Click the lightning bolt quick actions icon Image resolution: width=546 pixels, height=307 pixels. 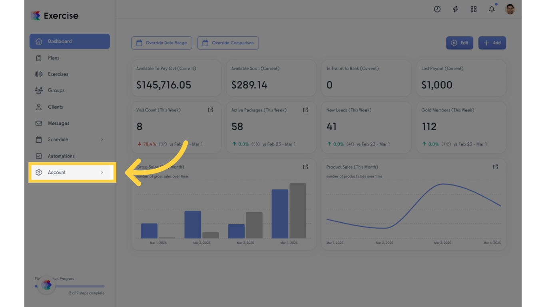(455, 9)
